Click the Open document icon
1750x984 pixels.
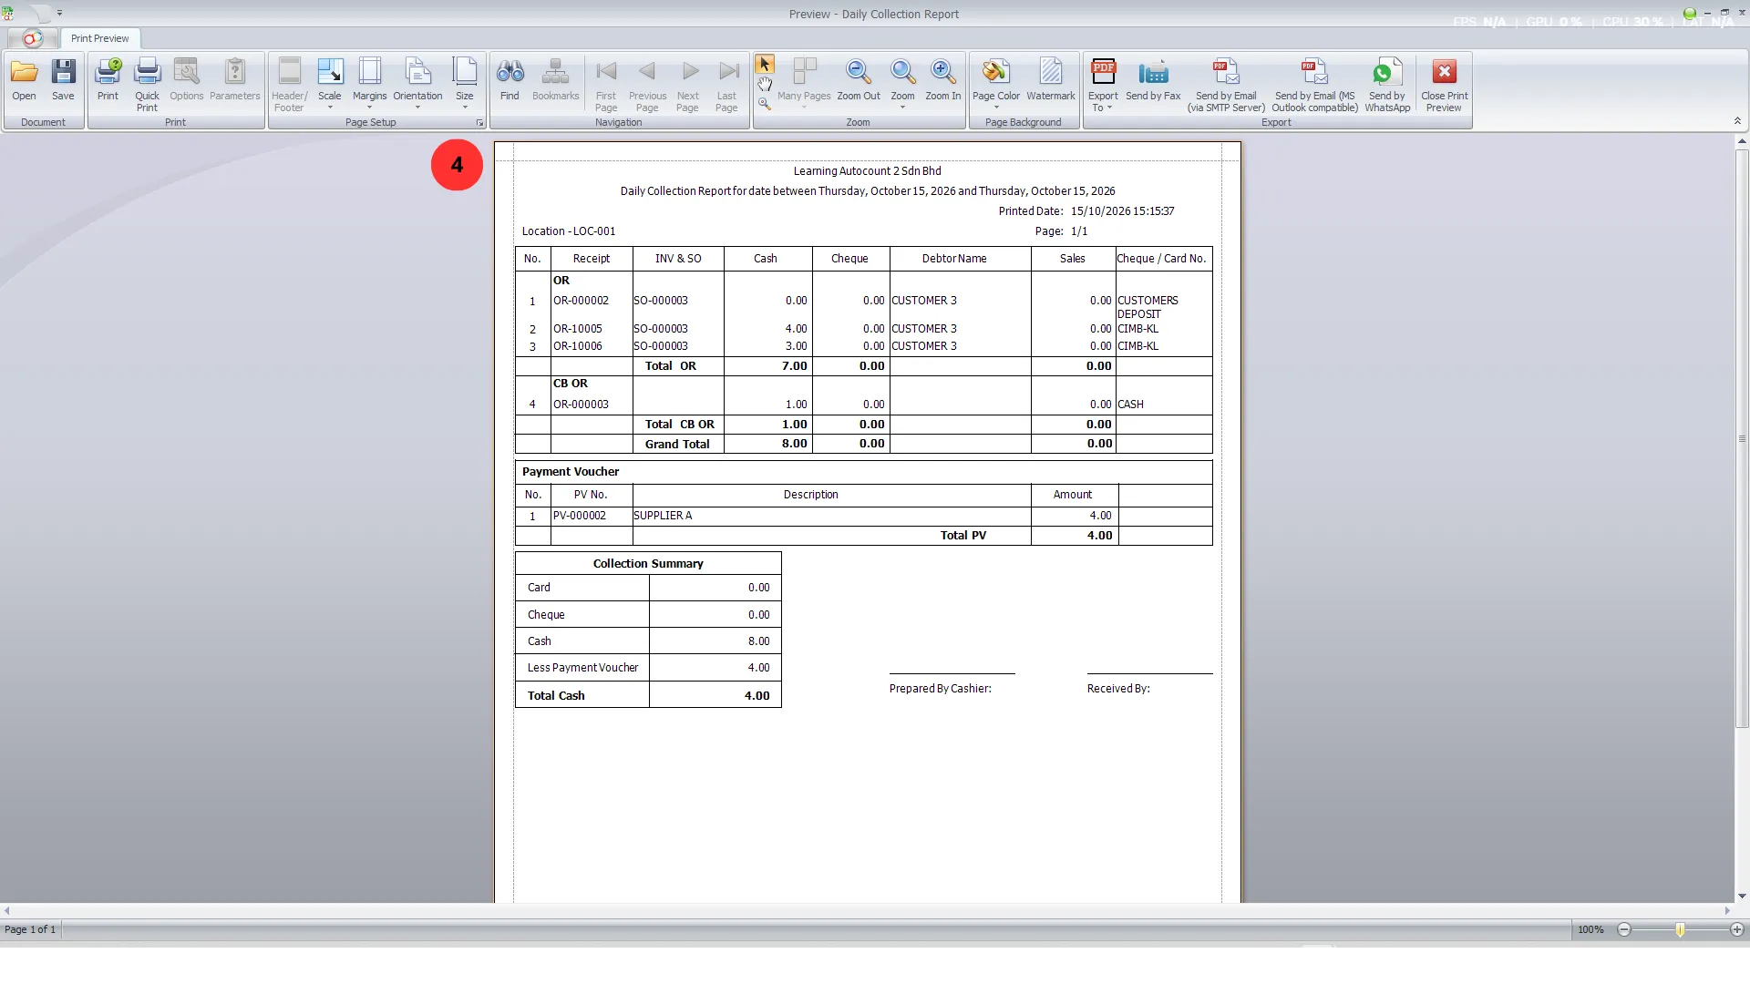tap(25, 79)
